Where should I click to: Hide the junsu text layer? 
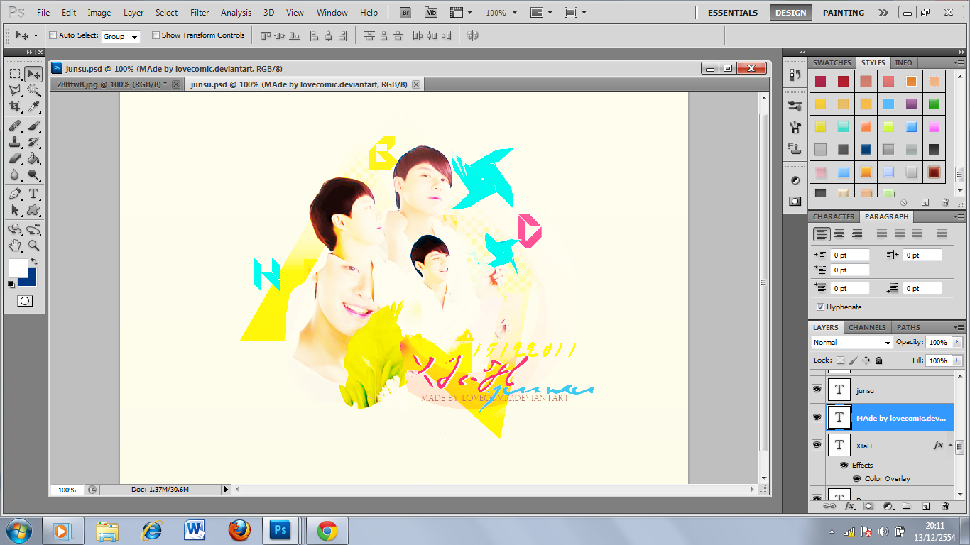pyautogui.click(x=817, y=390)
